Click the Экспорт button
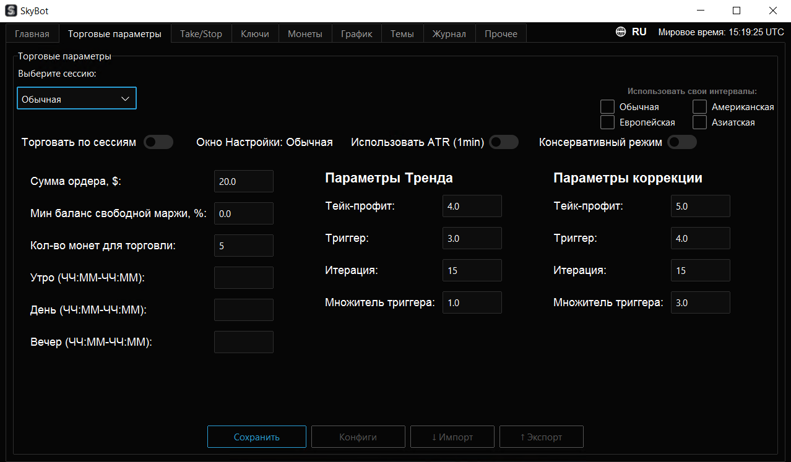 (x=542, y=437)
